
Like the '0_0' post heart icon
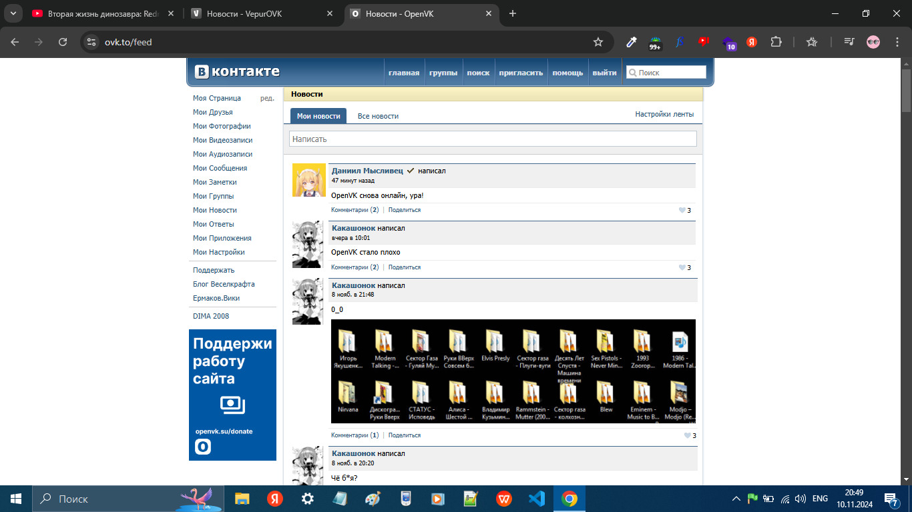(687, 435)
